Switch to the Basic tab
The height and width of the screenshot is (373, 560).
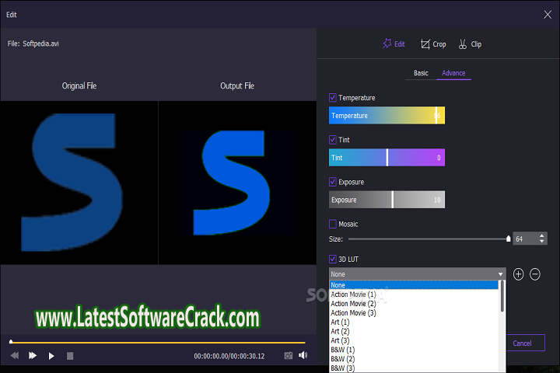coord(421,73)
